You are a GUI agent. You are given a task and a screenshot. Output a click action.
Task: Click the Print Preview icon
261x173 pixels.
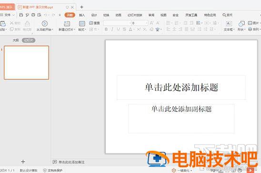[x=39, y=15]
